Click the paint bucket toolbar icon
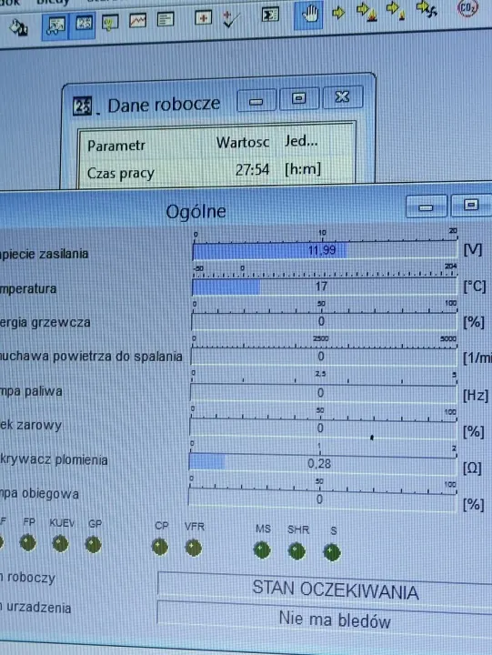492x655 pixels. coord(18,27)
